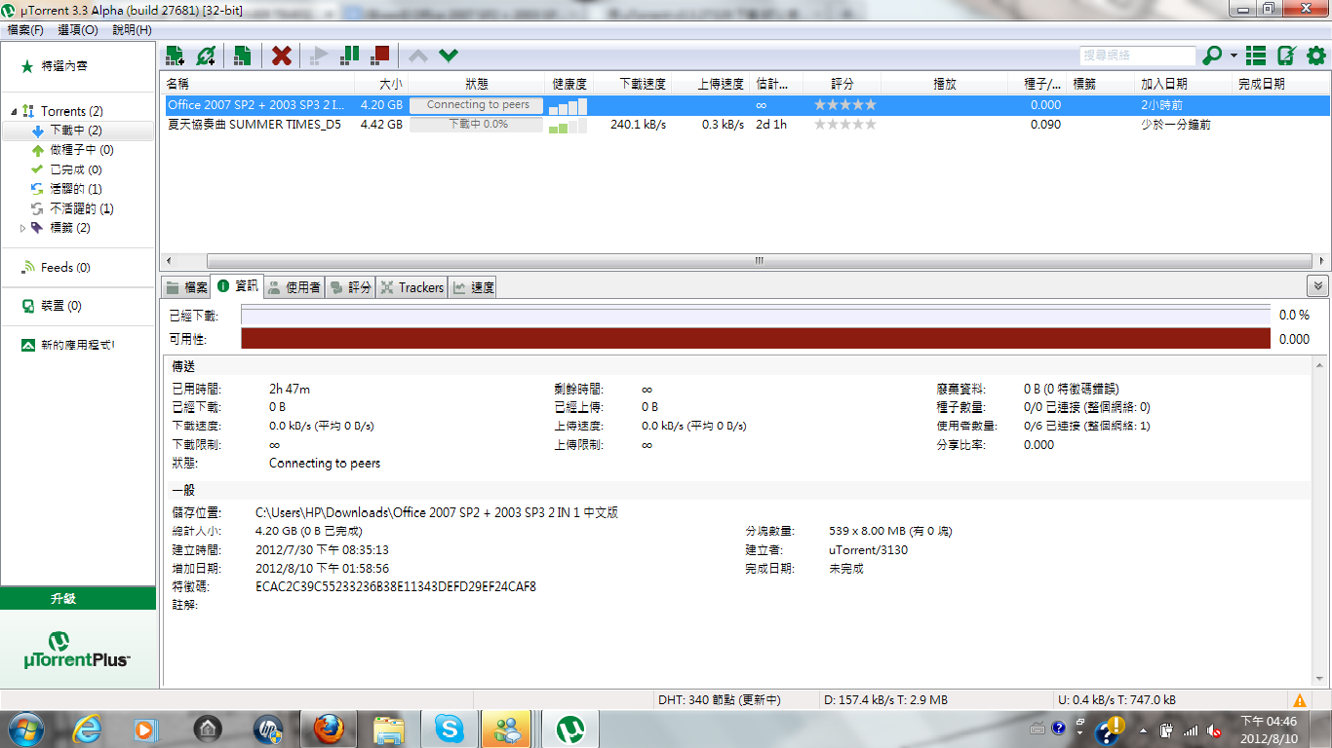Viewport: 1332px width, 748px height.
Task: Sort torrents by 大小 column
Action: [x=381, y=84]
